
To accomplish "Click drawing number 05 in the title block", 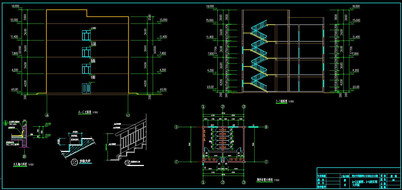I will [x=393, y=180].
